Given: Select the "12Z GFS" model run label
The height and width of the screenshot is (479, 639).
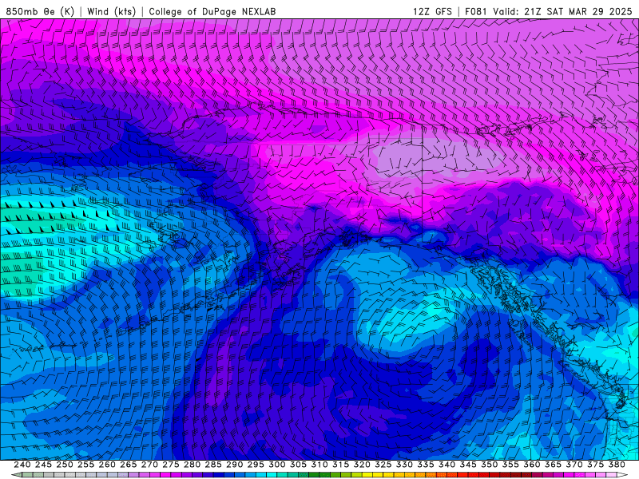Looking at the screenshot, I should click(432, 11).
